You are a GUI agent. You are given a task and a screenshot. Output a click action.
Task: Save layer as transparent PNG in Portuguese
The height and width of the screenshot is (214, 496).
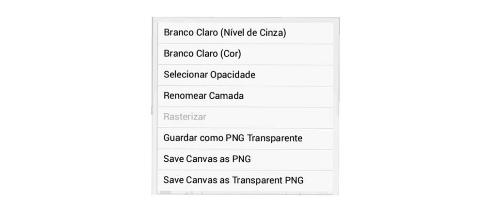[x=246, y=139]
